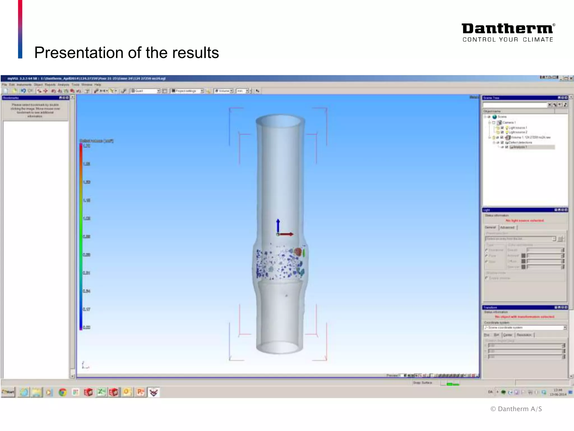
Task: Open Internet Explorer from the taskbar
Action: click(x=24, y=392)
